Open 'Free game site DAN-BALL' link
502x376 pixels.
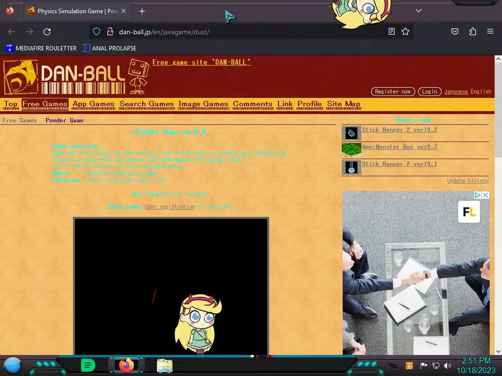tap(201, 62)
